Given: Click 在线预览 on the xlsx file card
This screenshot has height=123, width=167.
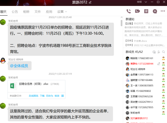Looking at the screenshot, I should coord(34,96).
